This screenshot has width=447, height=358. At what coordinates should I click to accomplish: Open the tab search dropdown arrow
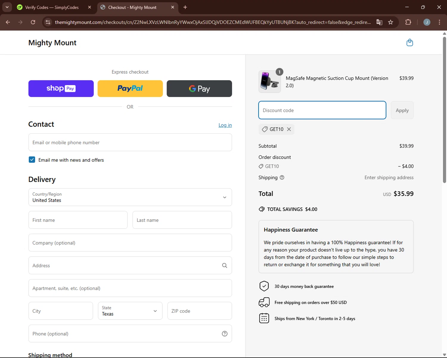[x=7, y=7]
